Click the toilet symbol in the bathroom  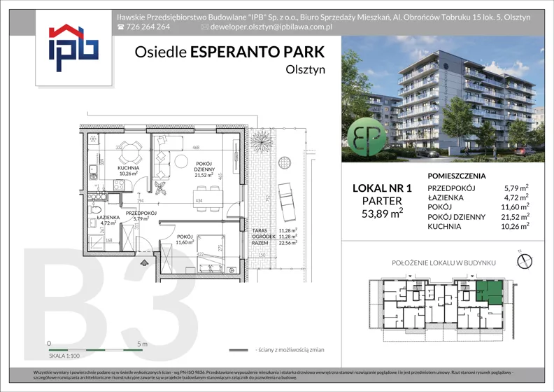[x=94, y=209]
